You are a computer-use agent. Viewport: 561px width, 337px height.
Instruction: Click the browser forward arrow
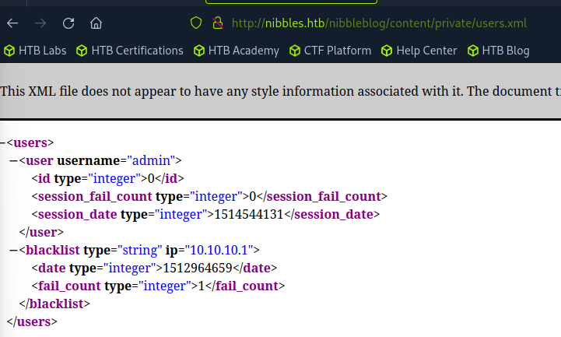(40, 23)
